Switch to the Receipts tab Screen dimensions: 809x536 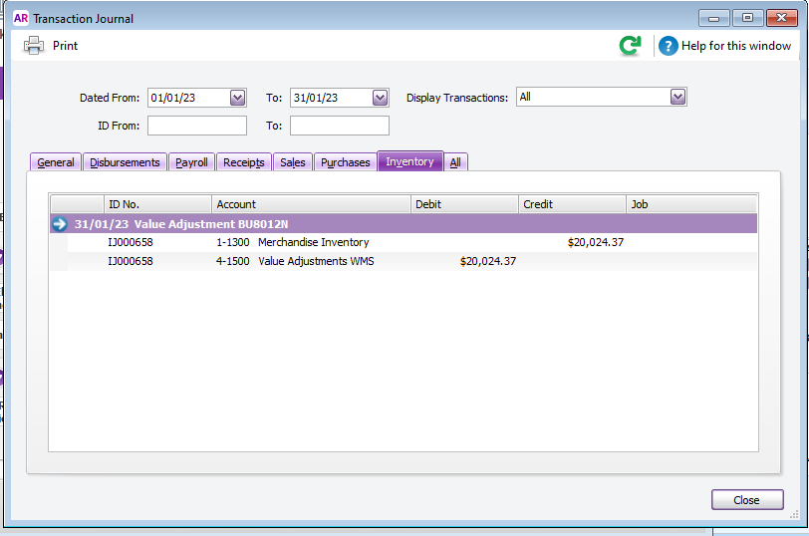click(243, 162)
